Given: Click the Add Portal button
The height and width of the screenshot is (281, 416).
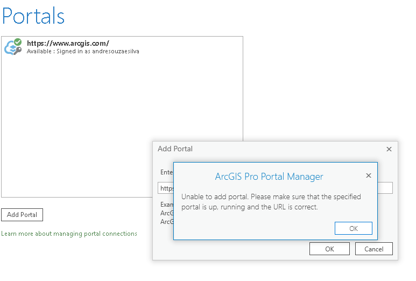Looking at the screenshot, I should 22,215.
